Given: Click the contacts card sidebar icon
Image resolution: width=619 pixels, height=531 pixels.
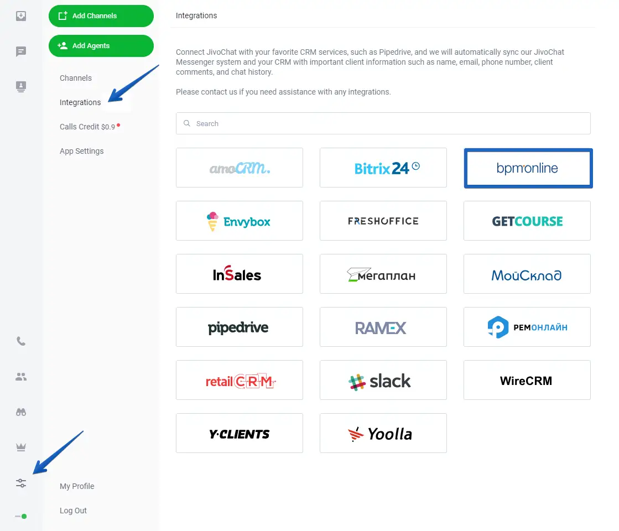Looking at the screenshot, I should (x=21, y=86).
